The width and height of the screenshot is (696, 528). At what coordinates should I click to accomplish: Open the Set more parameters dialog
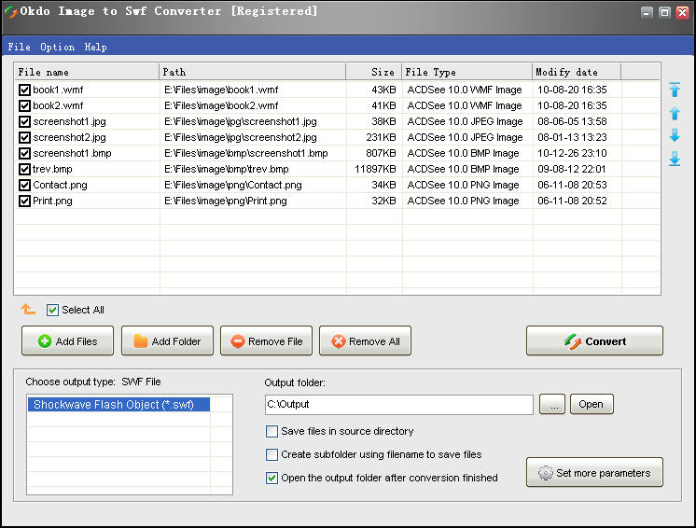coord(594,473)
